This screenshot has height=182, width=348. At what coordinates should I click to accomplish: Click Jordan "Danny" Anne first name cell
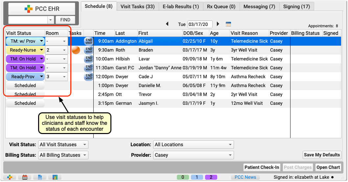click(x=160, y=68)
